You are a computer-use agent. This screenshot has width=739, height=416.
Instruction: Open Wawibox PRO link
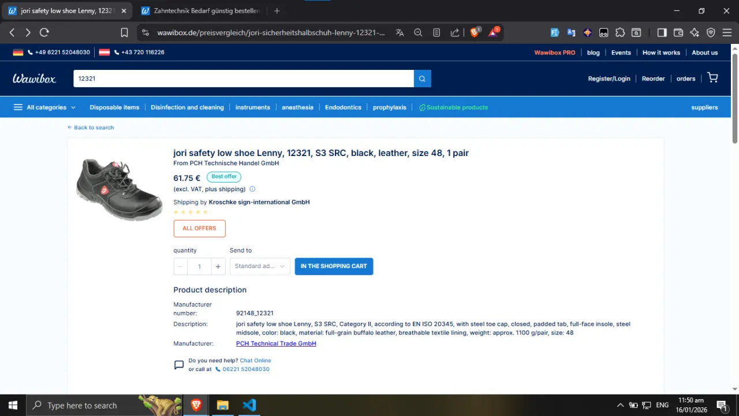click(555, 53)
